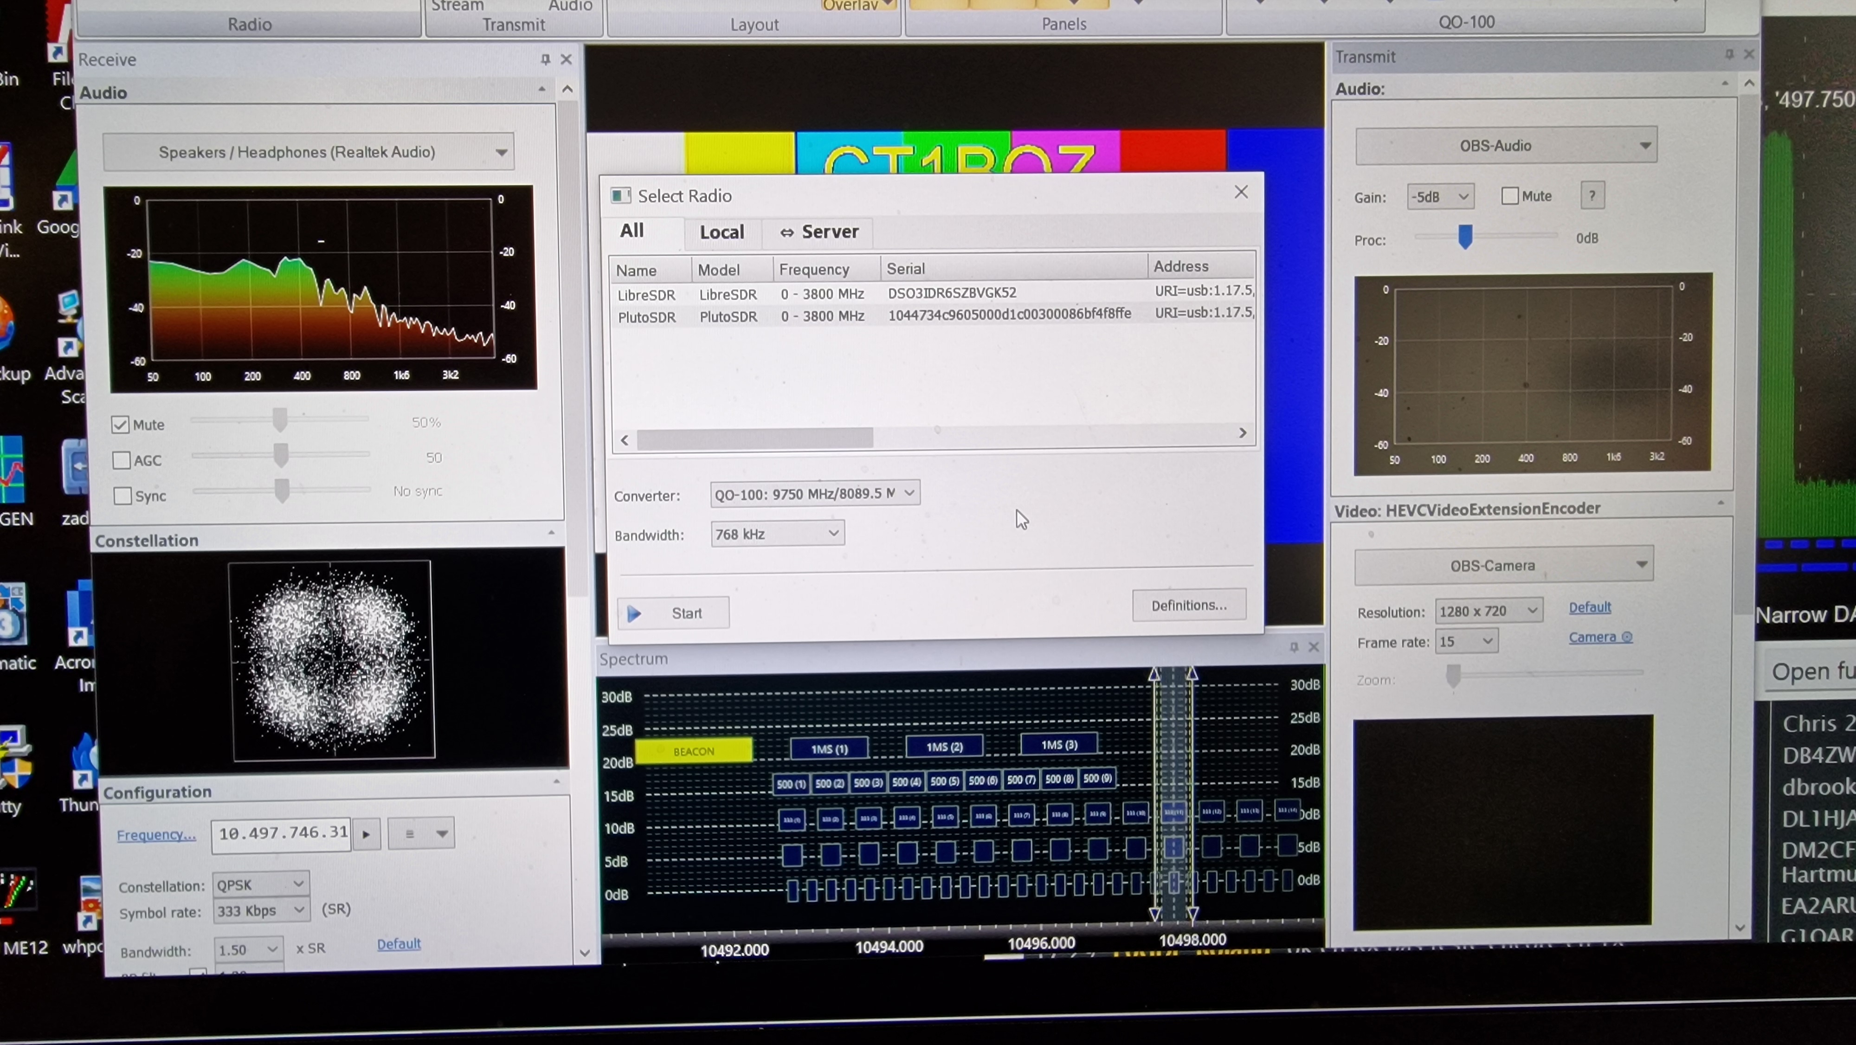
Task: Open OBS-Audio device dropdown
Action: [x=1506, y=146]
